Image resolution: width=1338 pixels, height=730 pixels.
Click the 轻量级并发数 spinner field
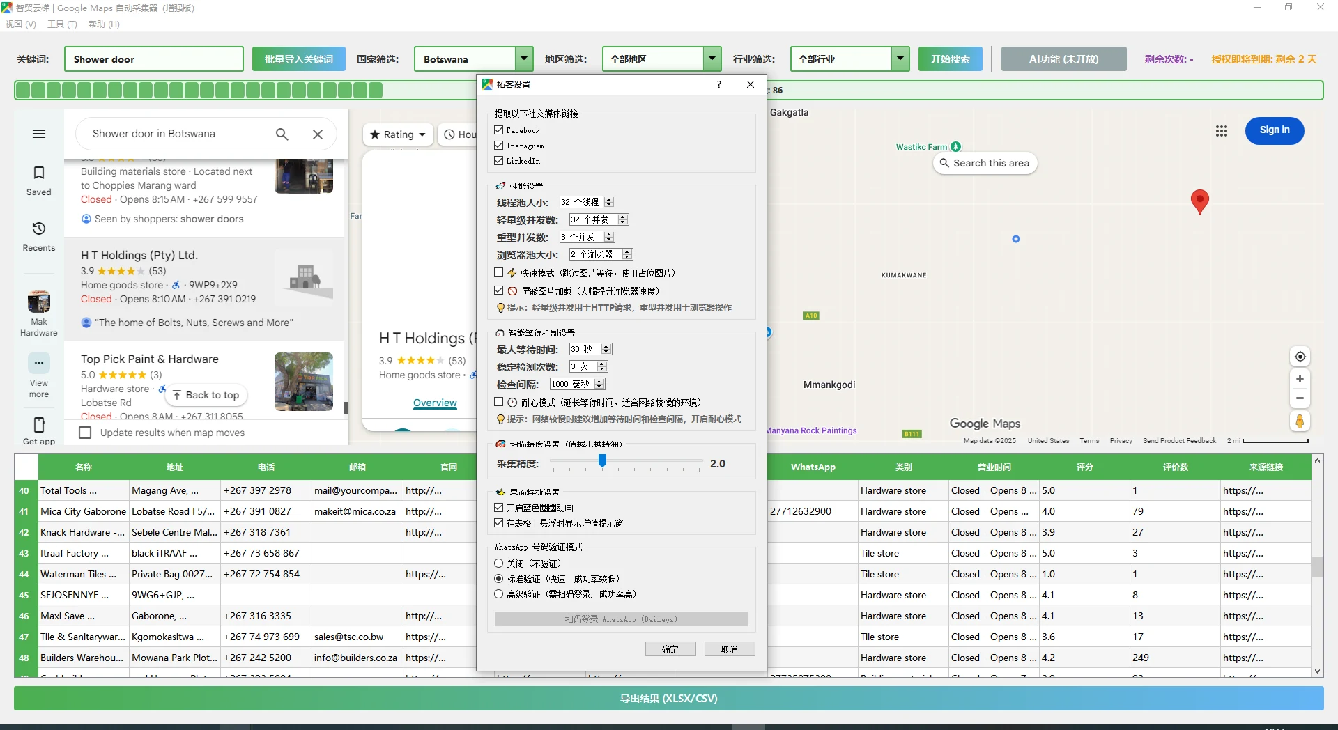[599, 219]
